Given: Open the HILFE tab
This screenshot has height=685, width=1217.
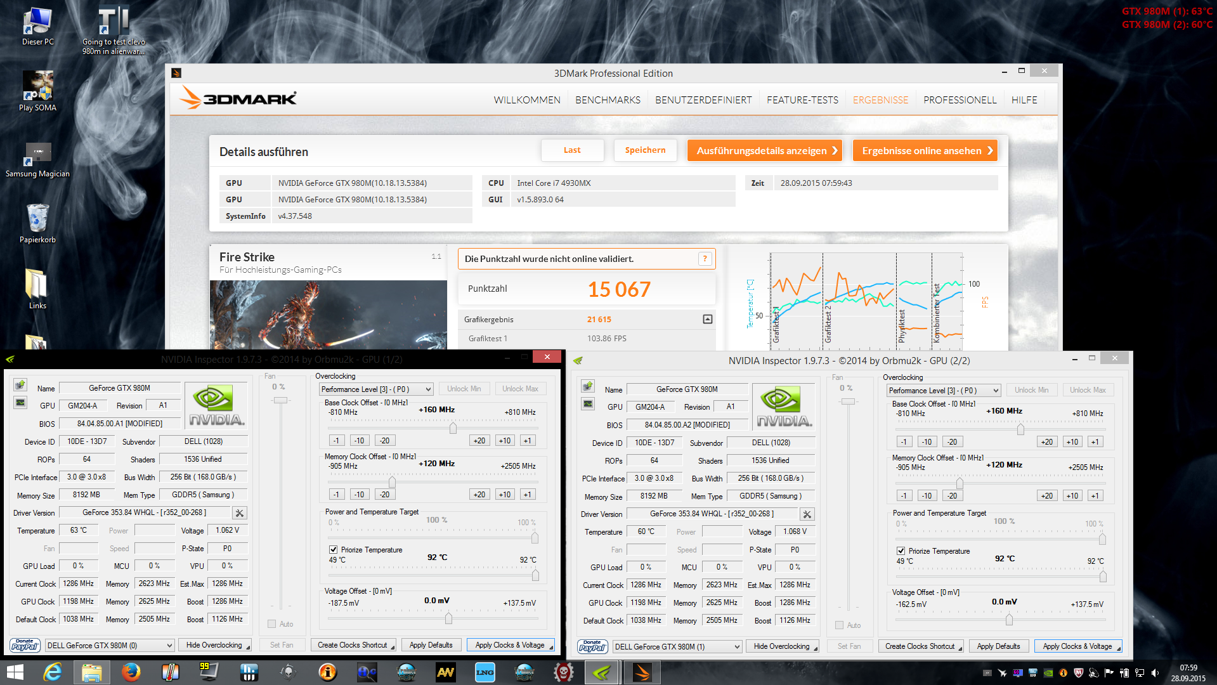Looking at the screenshot, I should (1024, 100).
